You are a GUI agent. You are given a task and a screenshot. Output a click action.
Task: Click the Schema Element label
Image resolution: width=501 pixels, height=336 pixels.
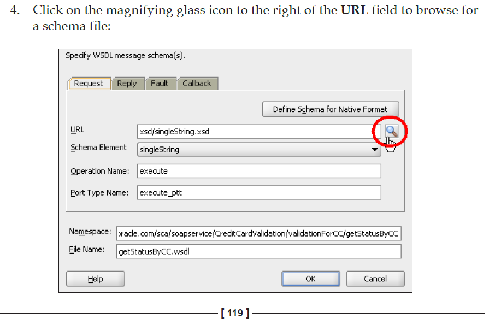tap(98, 148)
